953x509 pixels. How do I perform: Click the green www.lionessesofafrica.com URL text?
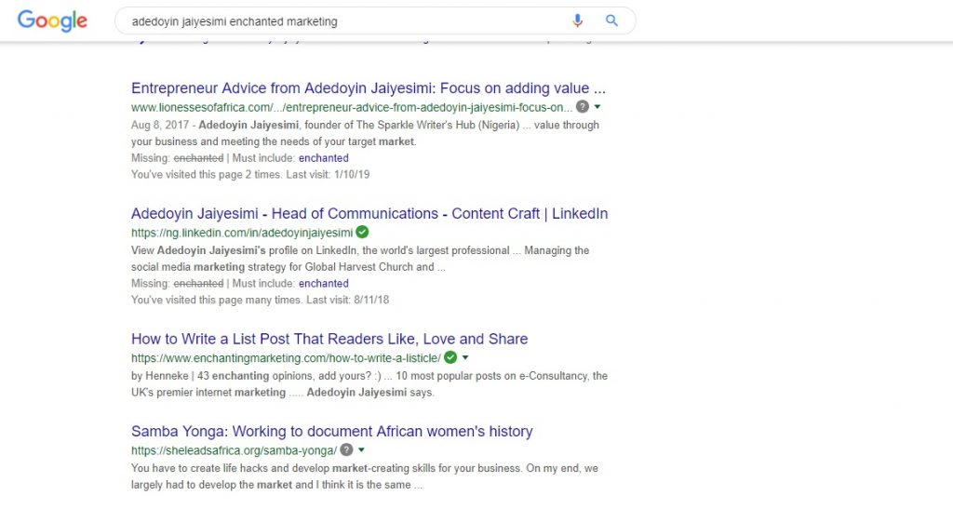tap(351, 107)
